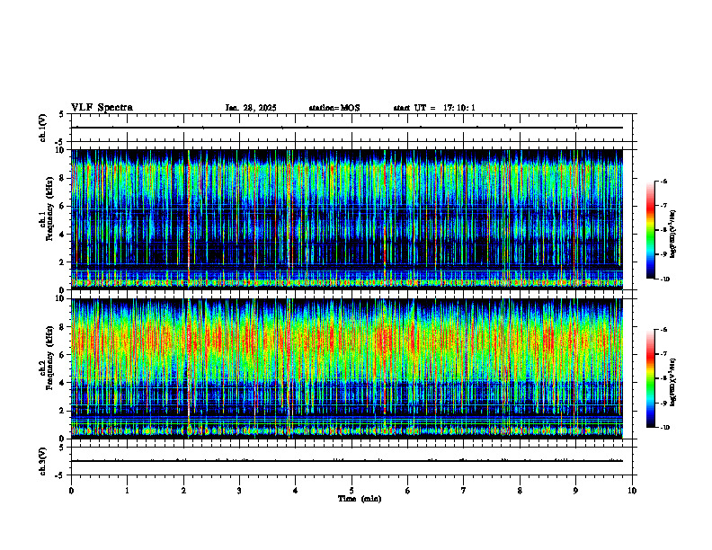Click the "-10" label on ch.1 color bar
712x550 pixels.
coord(664,279)
